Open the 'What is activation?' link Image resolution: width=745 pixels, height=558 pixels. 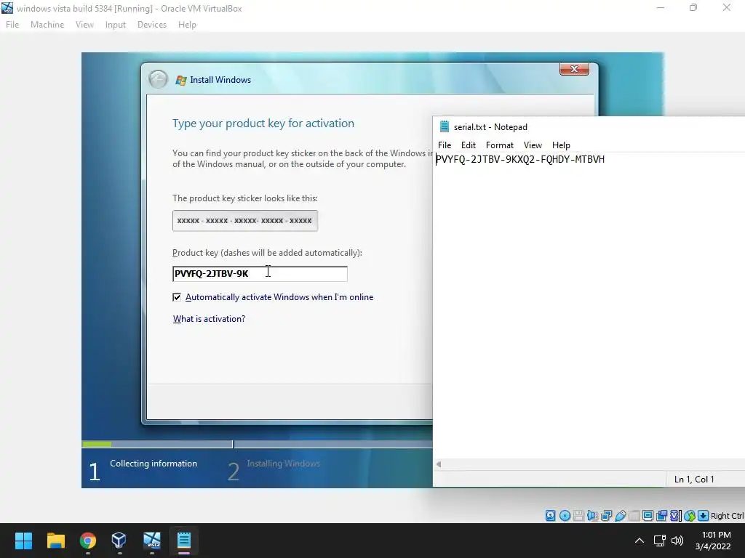click(x=209, y=319)
